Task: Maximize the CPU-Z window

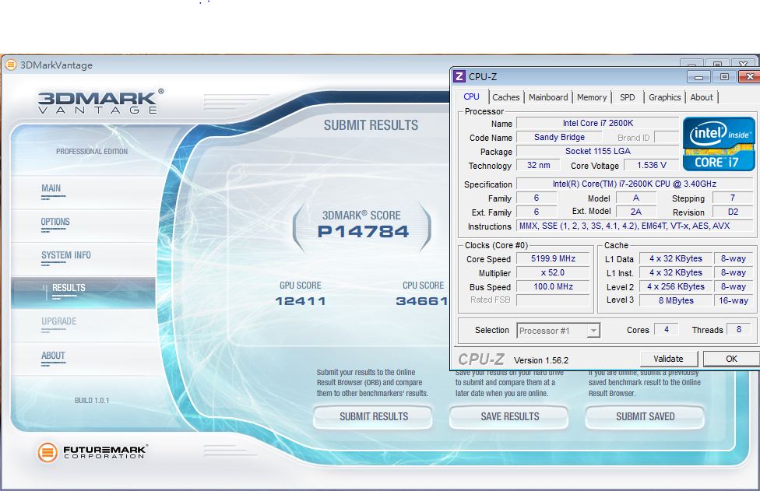Action: (x=724, y=76)
